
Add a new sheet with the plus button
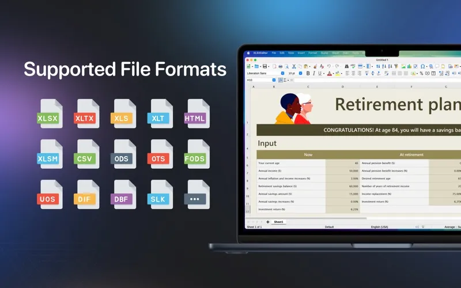click(x=267, y=222)
